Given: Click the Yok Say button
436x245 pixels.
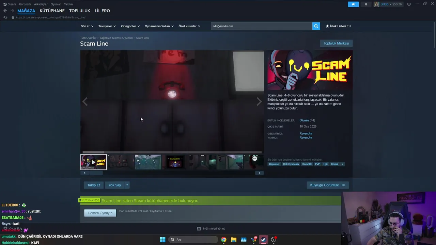Looking at the screenshot, I should tap(115, 185).
